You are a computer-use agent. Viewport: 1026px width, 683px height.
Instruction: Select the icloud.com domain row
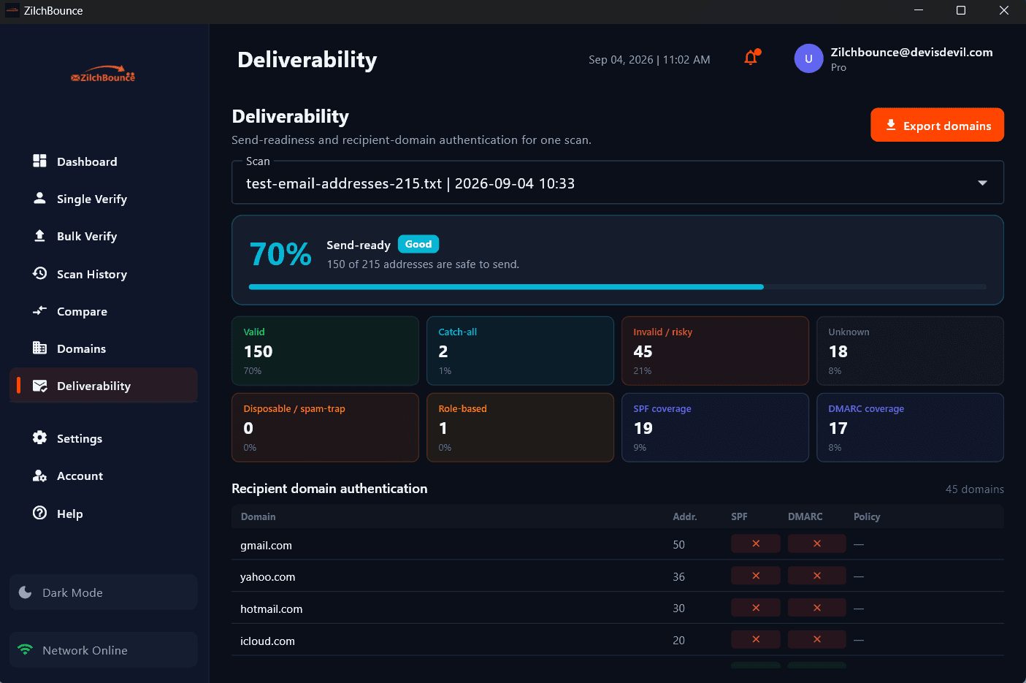click(x=618, y=640)
